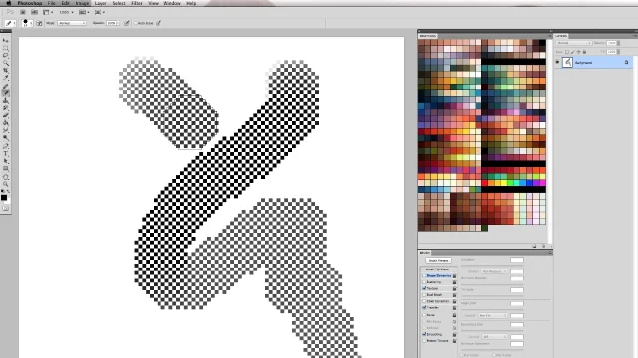Enable Shape Dynamics checkbox
Screen dimensions: 638x358
(x=424, y=276)
